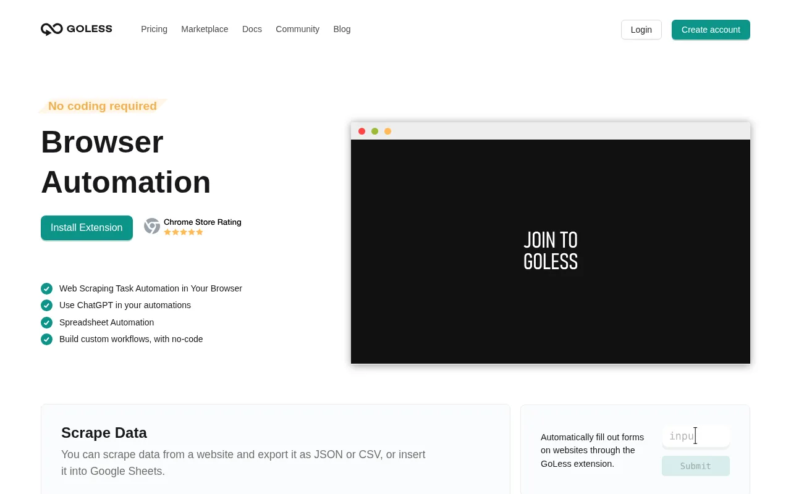Click the red dot in demo window

(x=362, y=131)
